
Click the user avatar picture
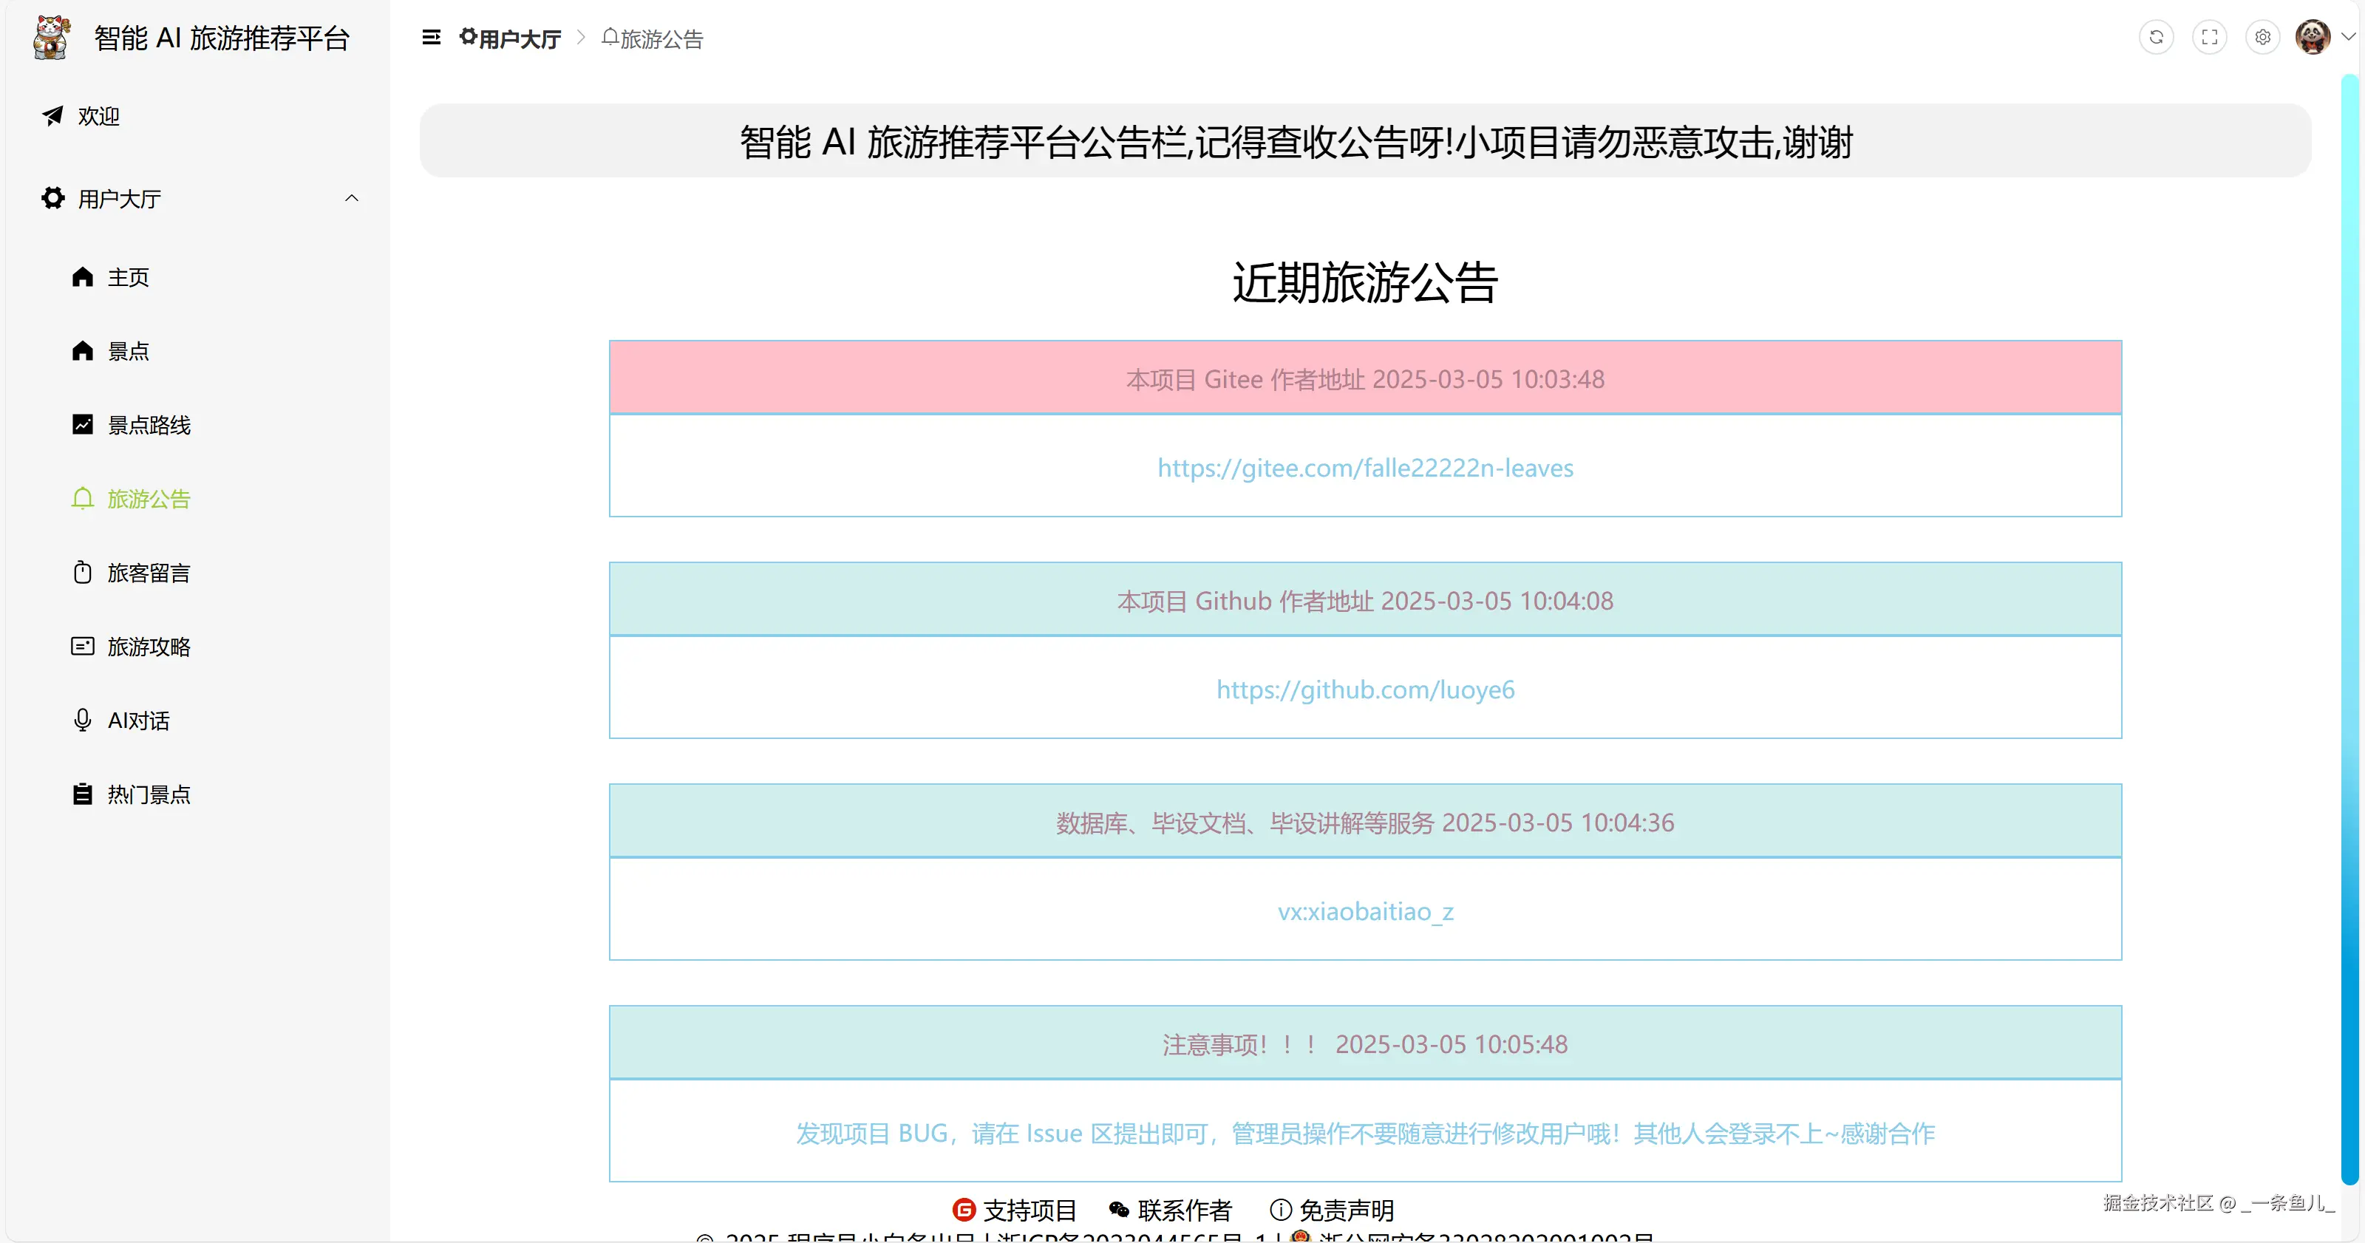(2312, 38)
